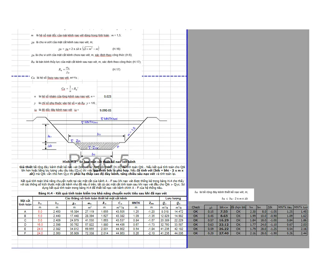This screenshot has height=260, width=321.
Task: Click the 'MNTk tuoi' column header
Action: click(301, 207)
